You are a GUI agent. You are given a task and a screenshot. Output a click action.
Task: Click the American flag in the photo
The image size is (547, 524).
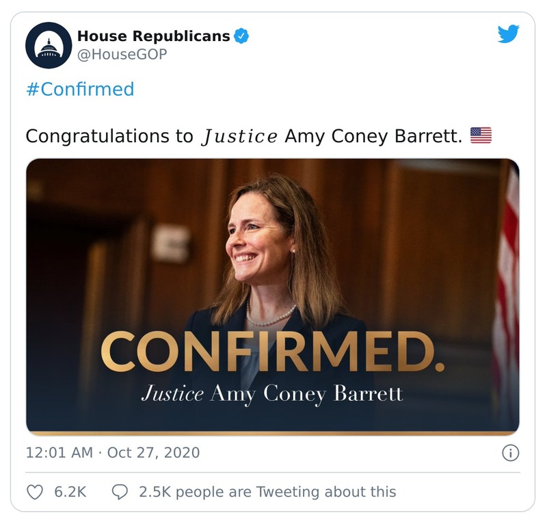(506, 287)
